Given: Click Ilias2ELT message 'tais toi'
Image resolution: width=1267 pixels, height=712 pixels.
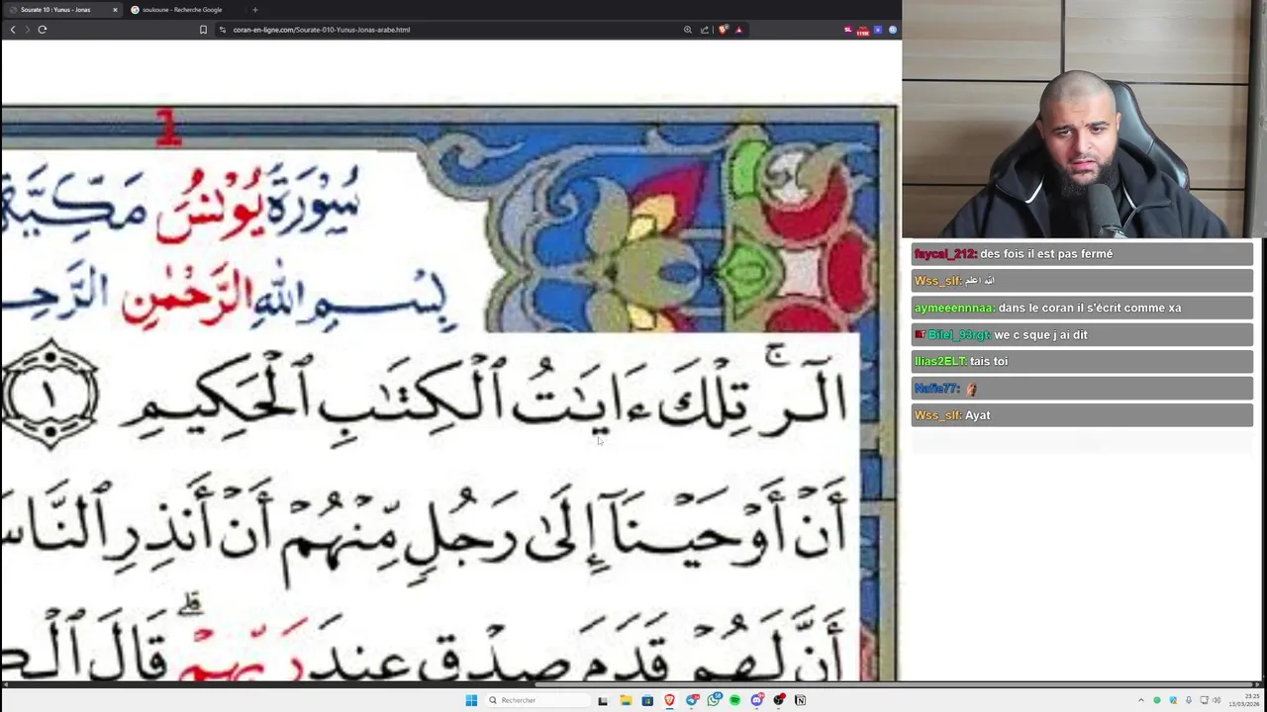Looking at the screenshot, I should pyautogui.click(x=1082, y=361).
